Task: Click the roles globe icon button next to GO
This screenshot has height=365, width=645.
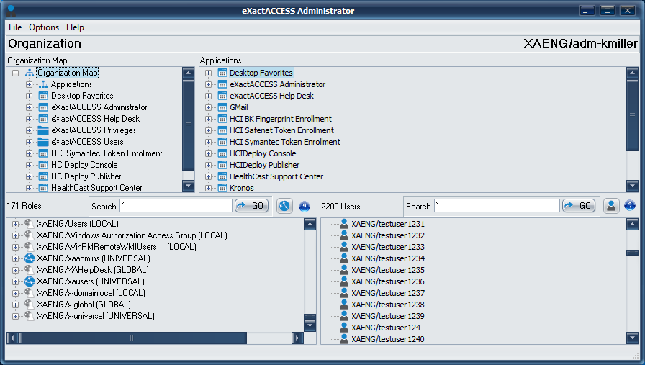Action: (x=284, y=206)
